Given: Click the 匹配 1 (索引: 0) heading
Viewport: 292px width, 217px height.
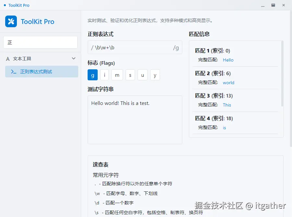Looking at the screenshot, I should coord(213,51).
